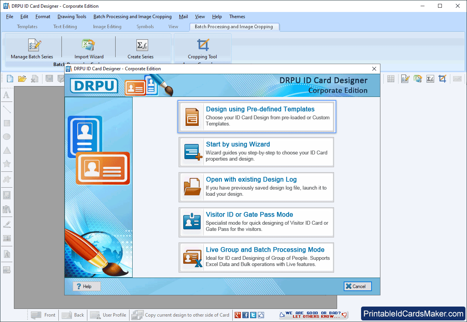Select the Rectangle shape tool
This screenshot has width=467, height=322.
[x=7, y=123]
